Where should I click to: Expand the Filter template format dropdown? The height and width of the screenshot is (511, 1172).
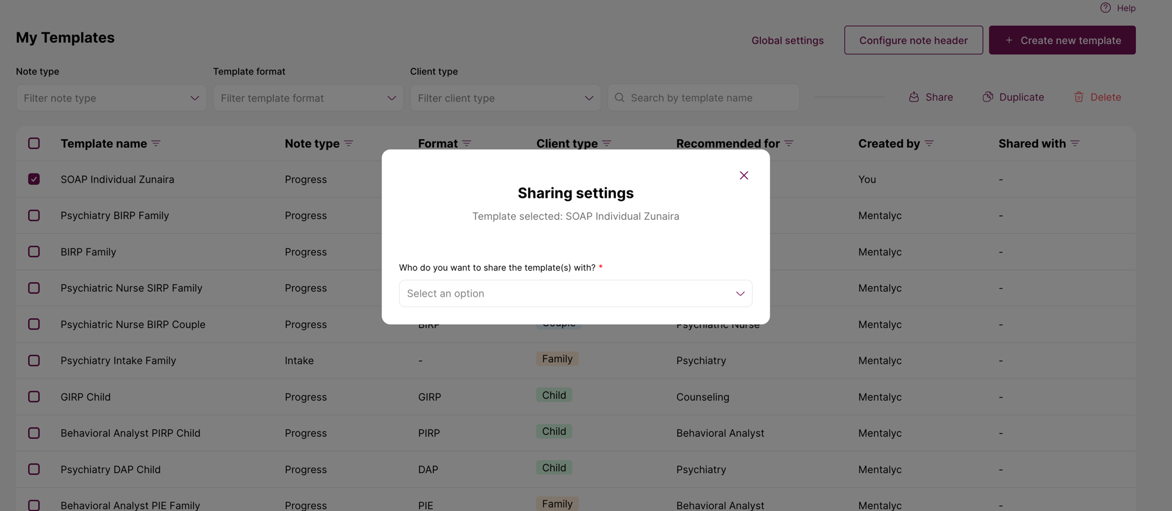click(x=308, y=98)
